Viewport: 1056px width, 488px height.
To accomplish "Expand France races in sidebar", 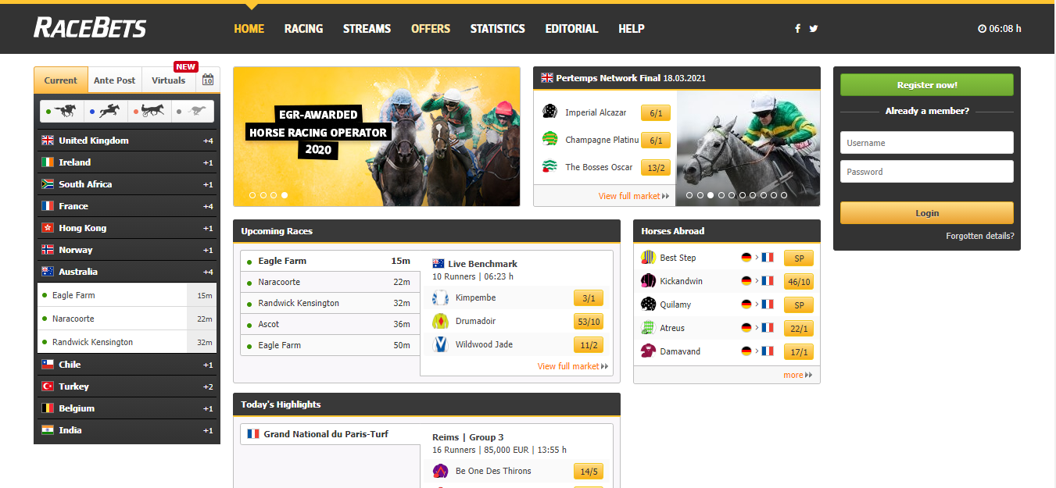I will click(x=127, y=206).
